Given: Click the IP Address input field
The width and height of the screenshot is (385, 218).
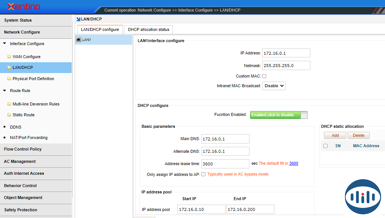Looking at the screenshot, I should (x=286, y=53).
